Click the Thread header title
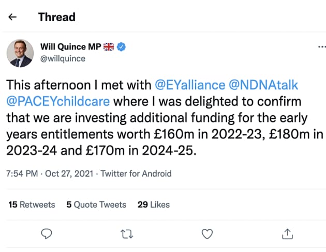326x252 pixels. click(x=56, y=17)
